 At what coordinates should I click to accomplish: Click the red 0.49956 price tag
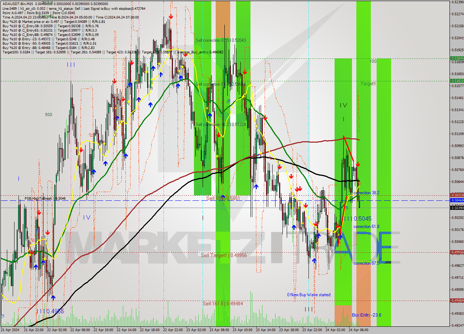point(457,252)
